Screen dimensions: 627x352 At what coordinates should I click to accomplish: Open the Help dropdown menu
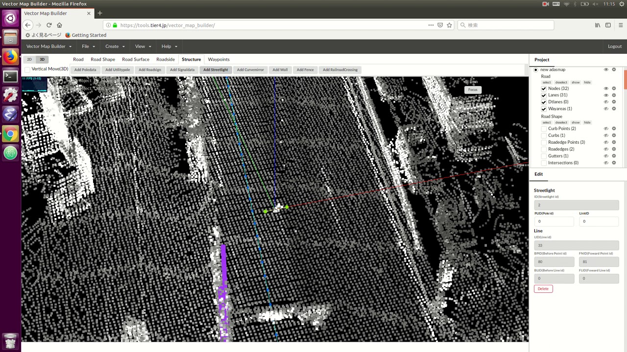tap(169, 46)
